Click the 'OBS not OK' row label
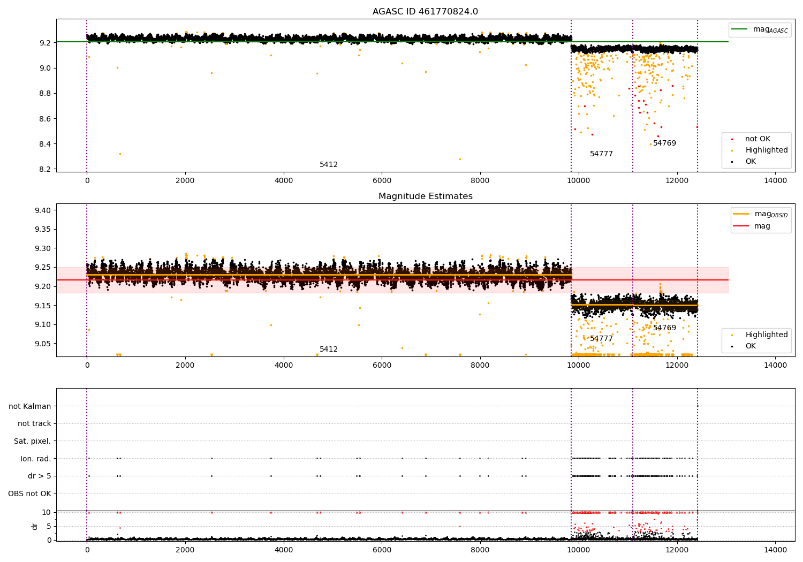The width and height of the screenshot is (803, 562). [x=29, y=493]
